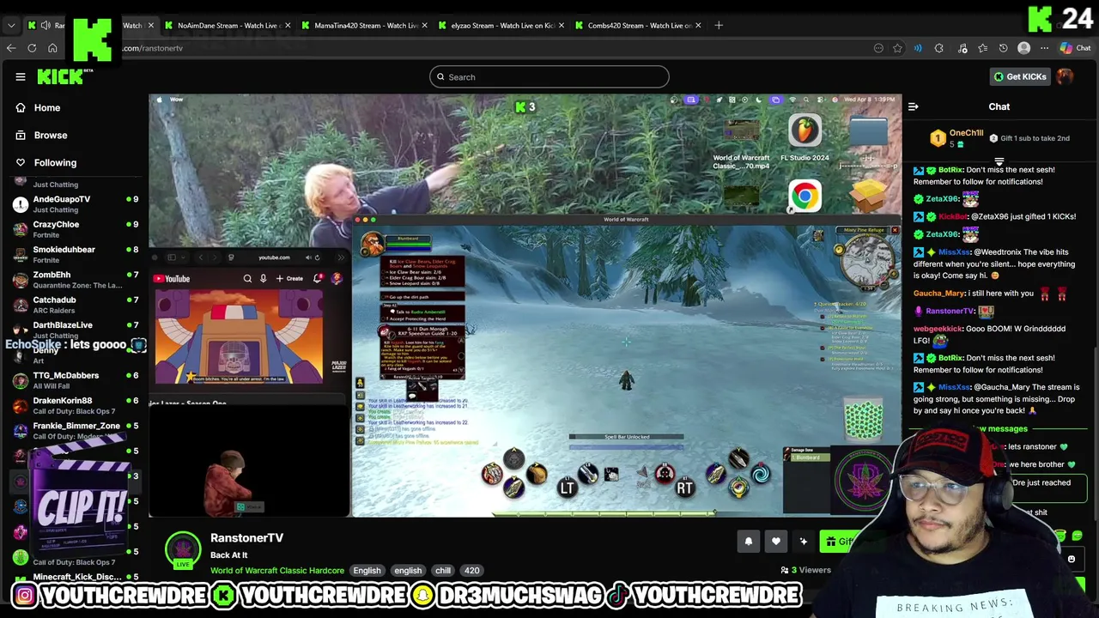
Task: Switch to the elyzao Stream tab
Action: 502,25
